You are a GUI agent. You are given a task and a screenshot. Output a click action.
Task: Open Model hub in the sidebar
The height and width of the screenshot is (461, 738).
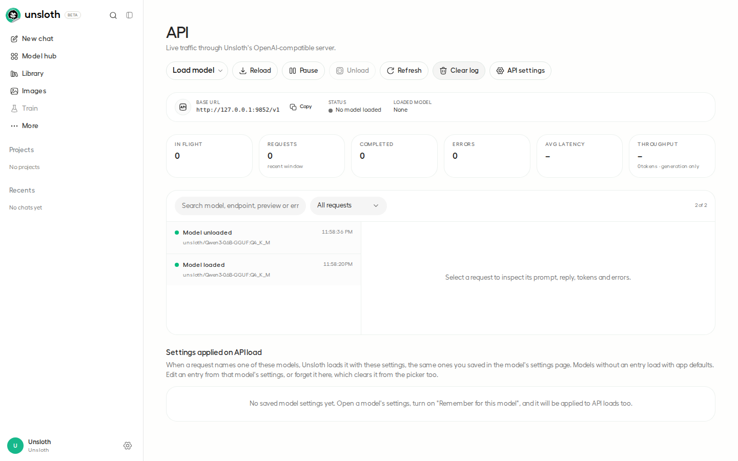(x=71, y=56)
